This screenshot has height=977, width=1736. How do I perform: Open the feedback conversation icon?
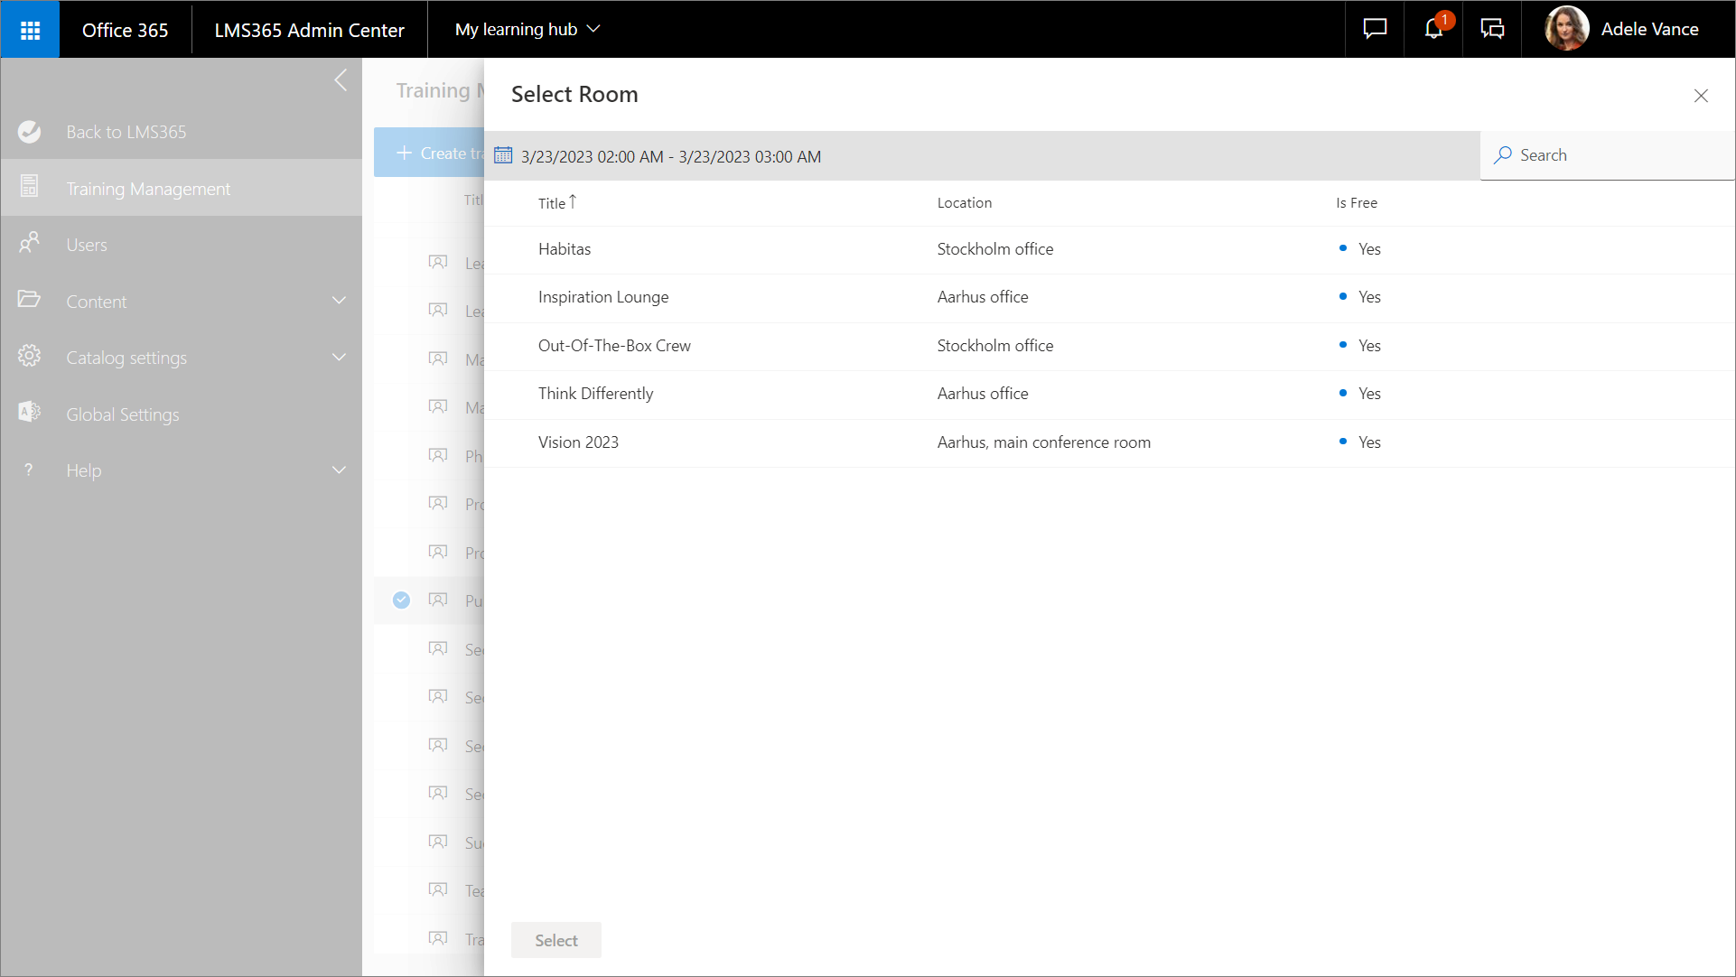pyautogui.click(x=1492, y=29)
